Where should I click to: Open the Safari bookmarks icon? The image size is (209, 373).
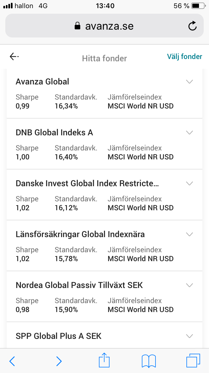[149, 361]
